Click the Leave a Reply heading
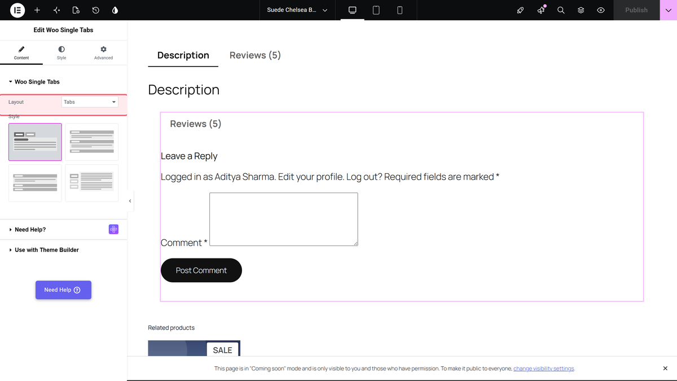The width and height of the screenshot is (677, 381). point(189,156)
